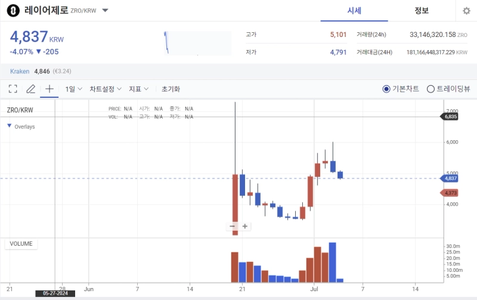Open the ZRO/KRW market selector dropdown arrow
Screen dimensions: 477x300
coord(106,11)
